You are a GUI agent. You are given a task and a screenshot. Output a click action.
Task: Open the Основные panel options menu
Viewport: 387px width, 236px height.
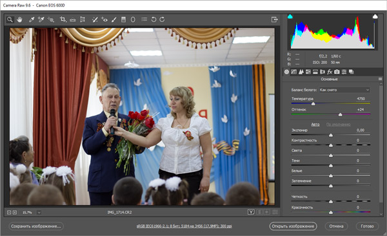click(x=380, y=79)
